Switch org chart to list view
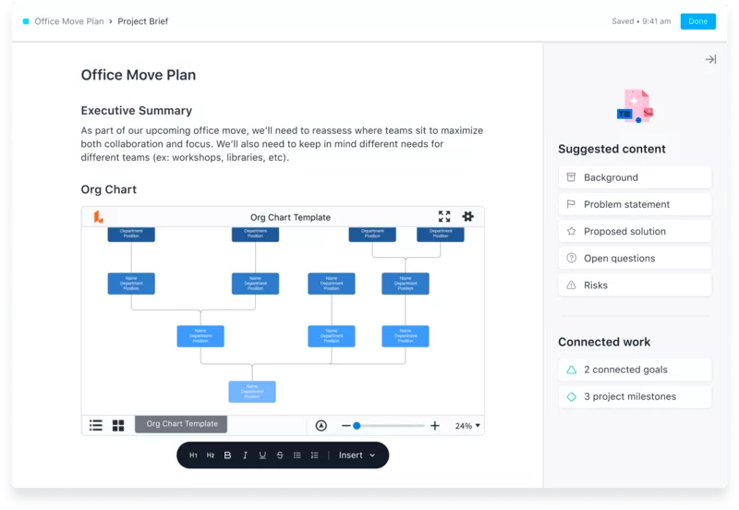 96,425
